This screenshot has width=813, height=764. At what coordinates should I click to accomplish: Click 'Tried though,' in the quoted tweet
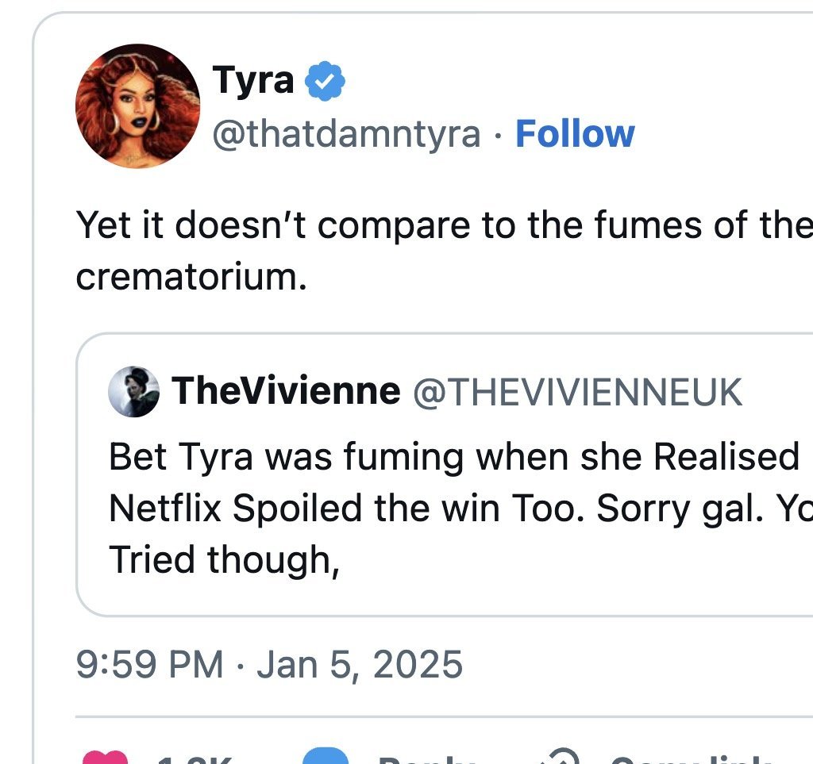(x=224, y=560)
